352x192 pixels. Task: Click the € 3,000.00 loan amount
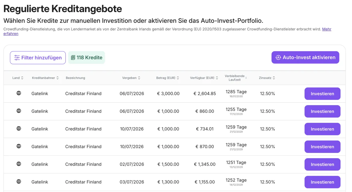[168, 94]
